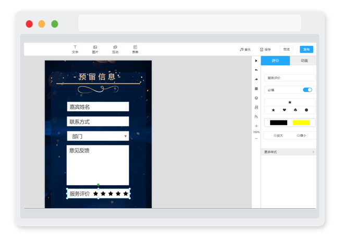Click the 嘉宾姓名 input field on canvas

(98, 106)
